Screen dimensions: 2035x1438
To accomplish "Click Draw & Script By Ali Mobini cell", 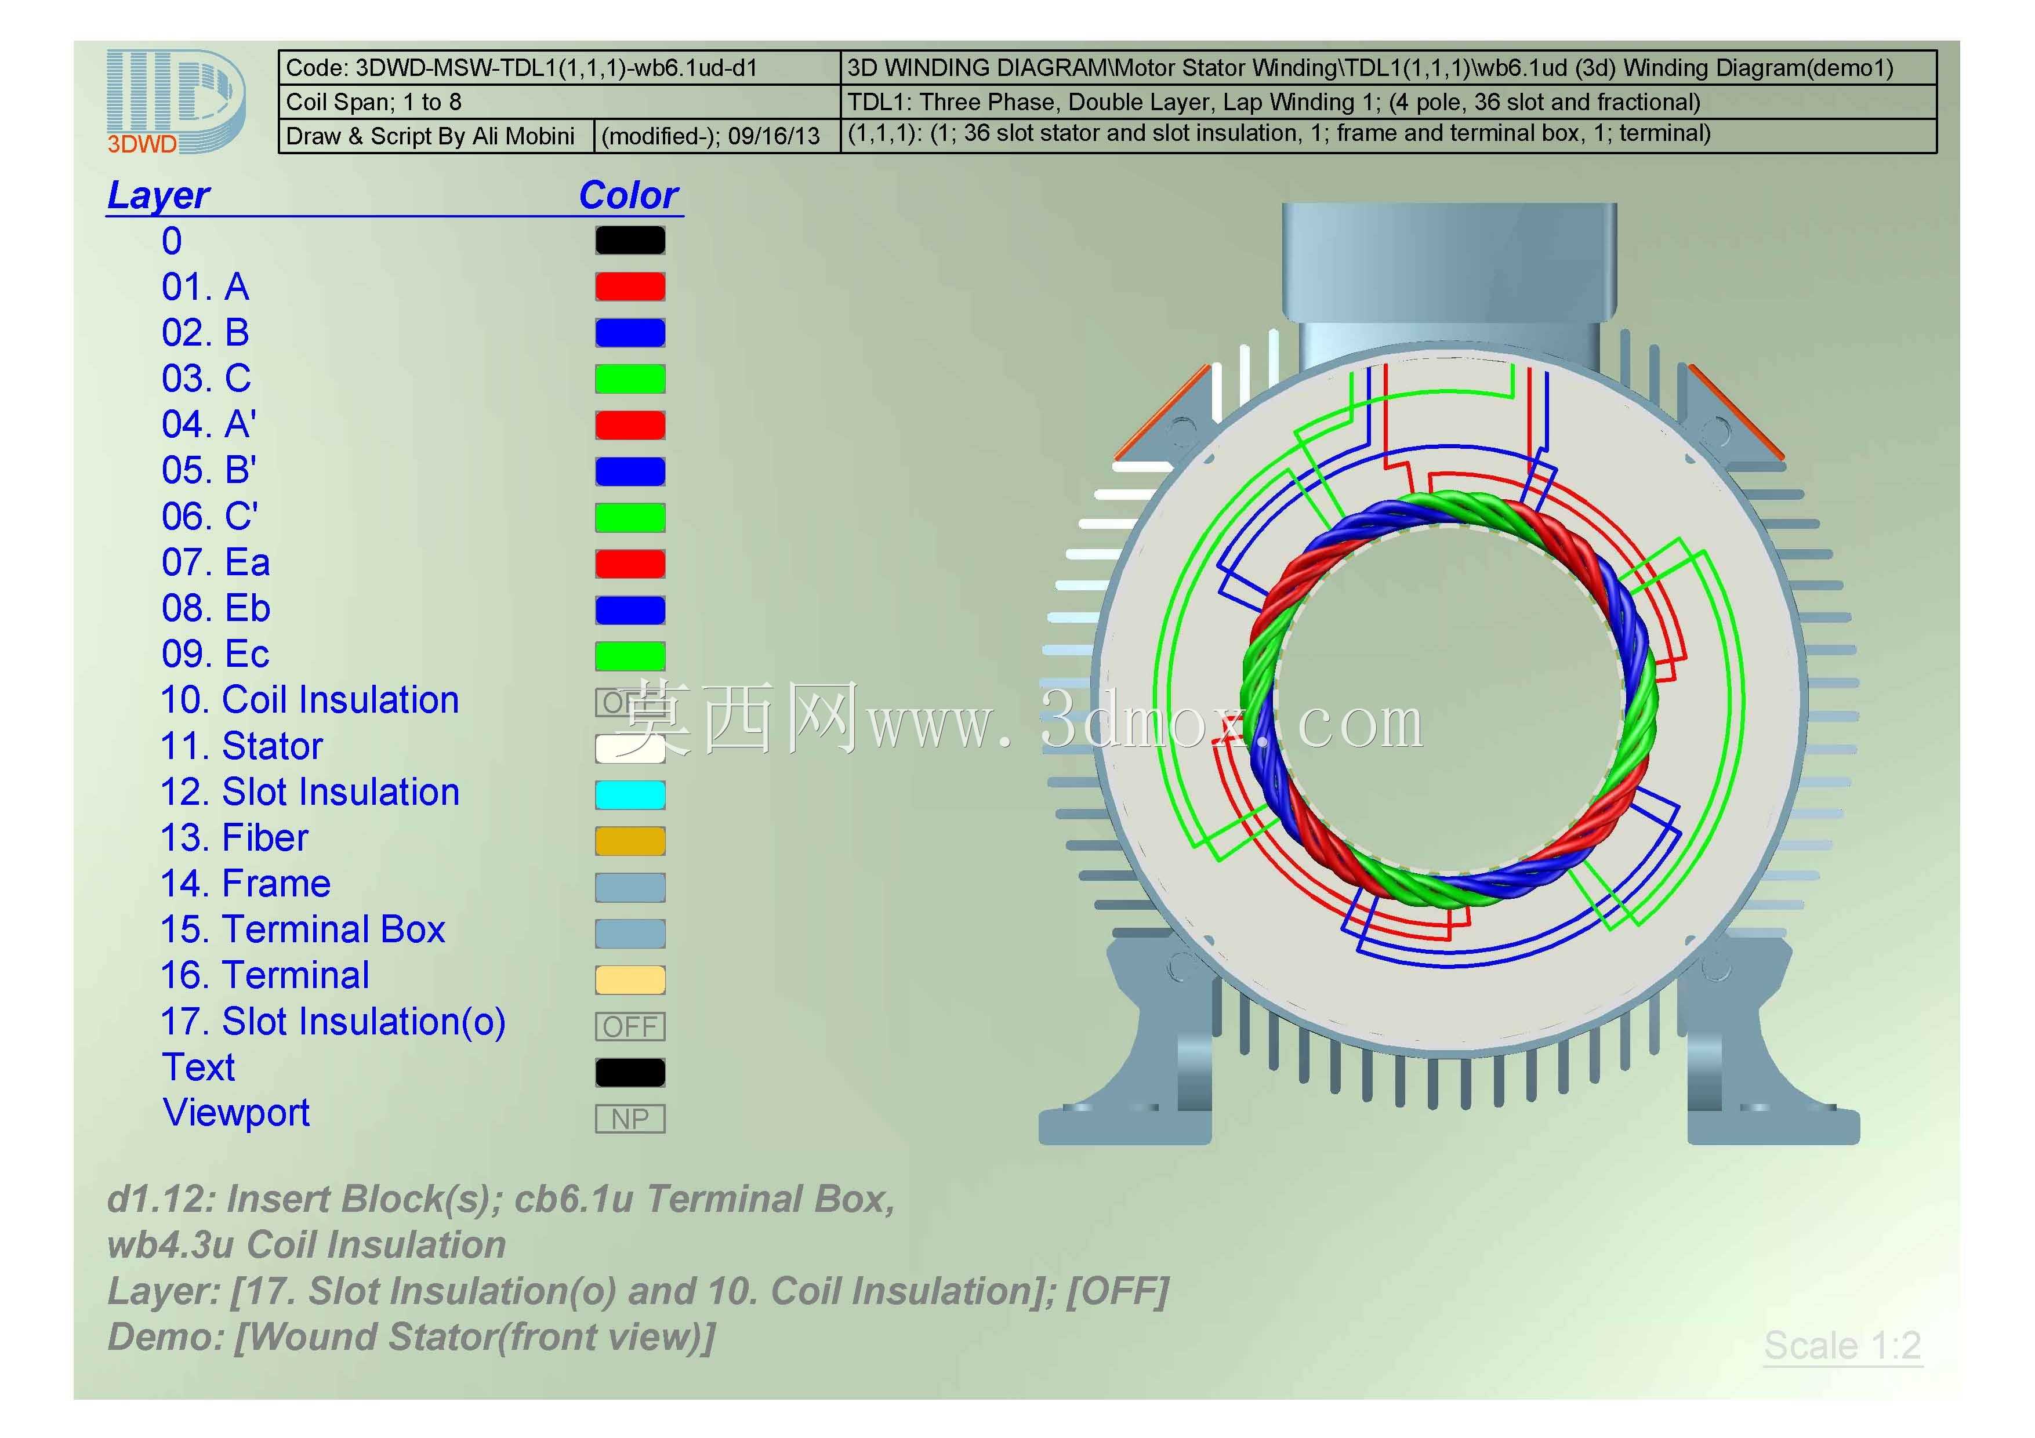I will tap(436, 136).
